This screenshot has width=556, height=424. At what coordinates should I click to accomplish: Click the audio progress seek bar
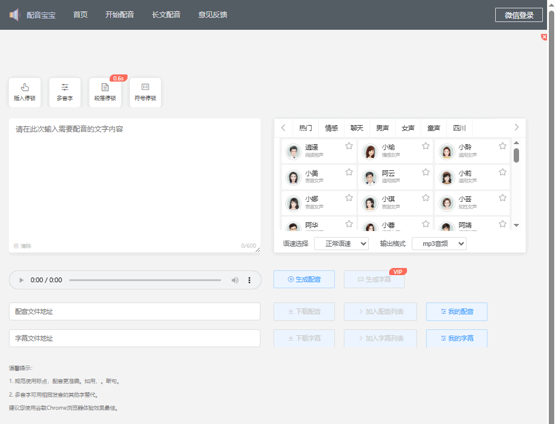click(145, 280)
